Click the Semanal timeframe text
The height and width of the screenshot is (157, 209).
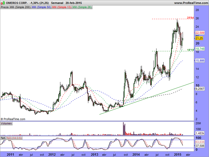pos(57,3)
